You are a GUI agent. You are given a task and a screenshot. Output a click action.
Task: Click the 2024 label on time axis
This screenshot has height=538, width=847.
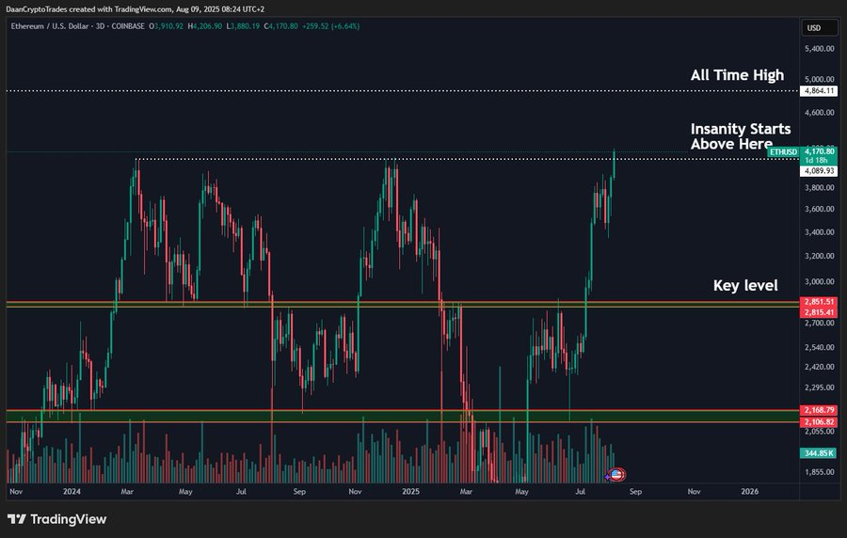(72, 492)
